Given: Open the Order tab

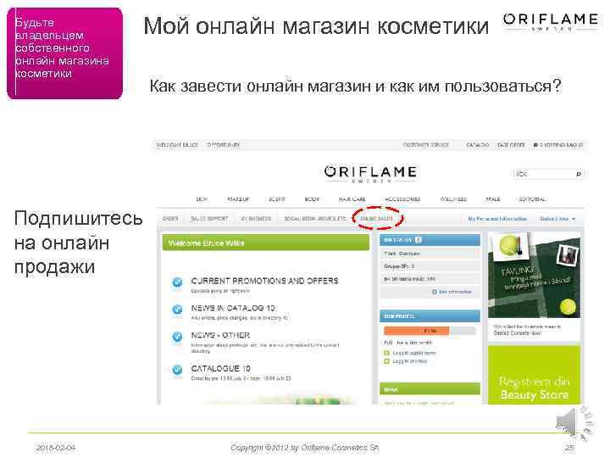Looking at the screenshot, I should click(170, 219).
